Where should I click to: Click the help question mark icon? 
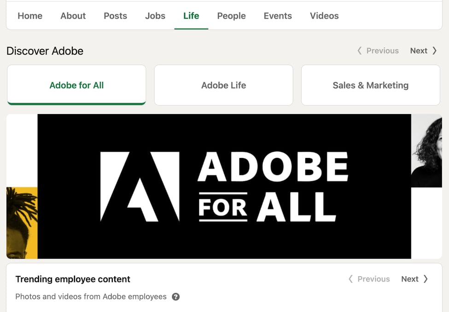coord(175,297)
